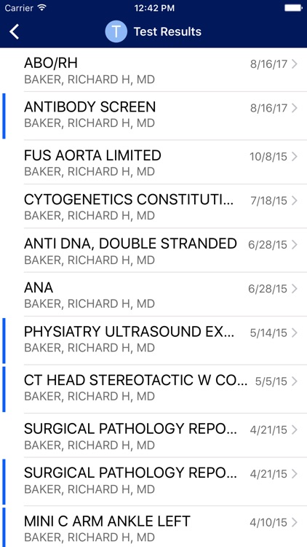
Task: Tap chevron beside ANA result
Action: (x=295, y=289)
